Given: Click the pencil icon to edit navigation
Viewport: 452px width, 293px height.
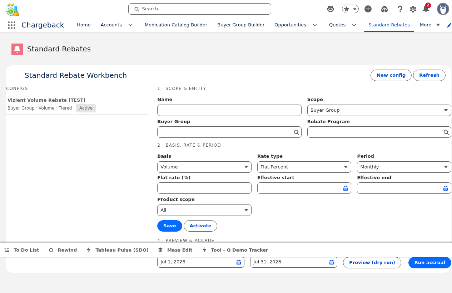Looking at the screenshot, I should 449,25.
